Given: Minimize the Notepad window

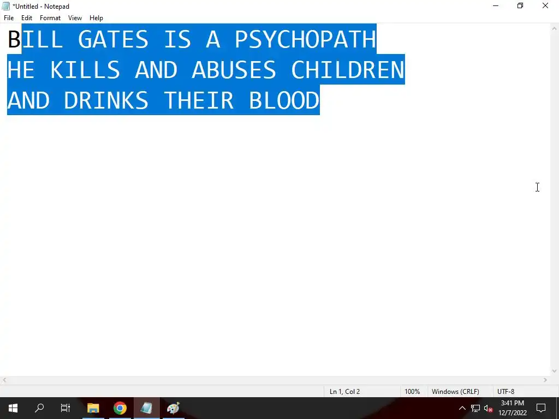Looking at the screenshot, I should (x=496, y=5).
